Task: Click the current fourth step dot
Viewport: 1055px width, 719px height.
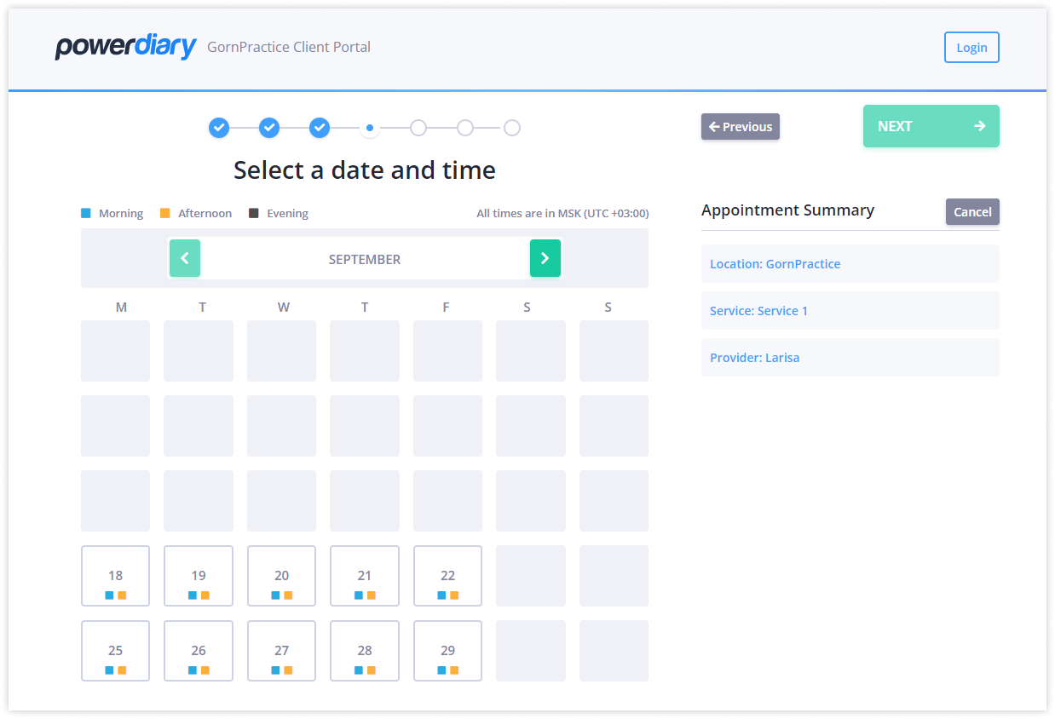Action: pos(369,128)
